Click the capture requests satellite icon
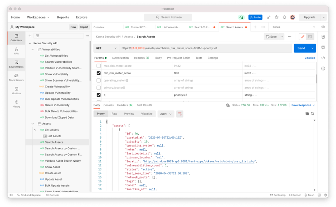The height and width of the screenshot is (207, 336). point(269,17)
